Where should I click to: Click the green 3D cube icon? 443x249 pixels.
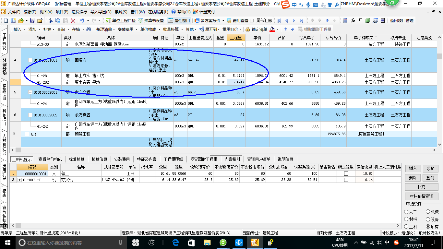point(367,20)
